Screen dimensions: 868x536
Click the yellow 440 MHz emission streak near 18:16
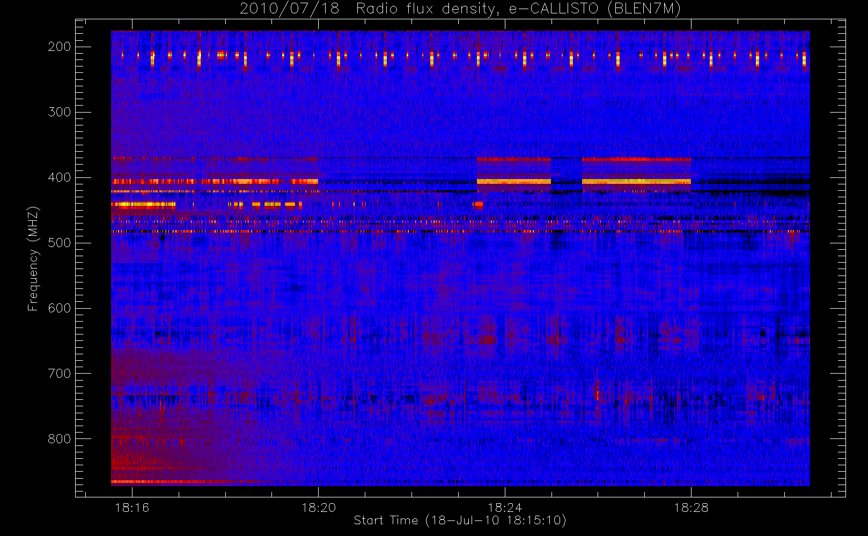tap(143, 204)
